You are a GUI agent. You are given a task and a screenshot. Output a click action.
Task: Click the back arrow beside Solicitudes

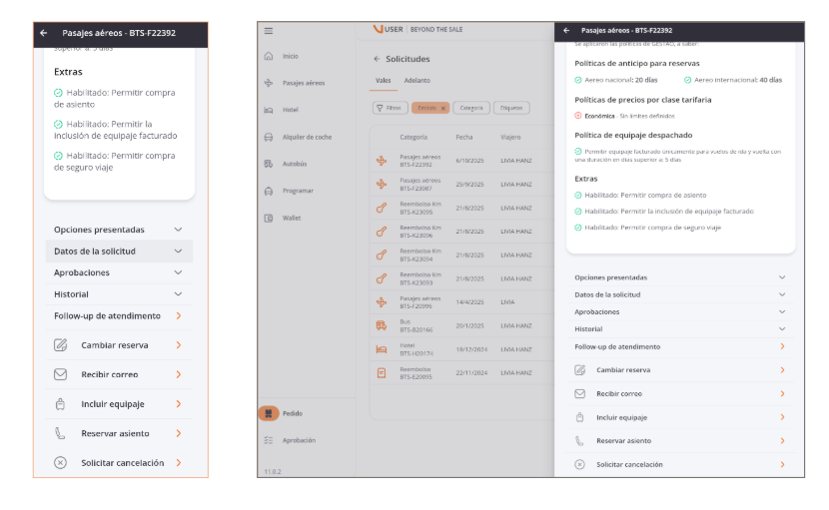coord(377,60)
